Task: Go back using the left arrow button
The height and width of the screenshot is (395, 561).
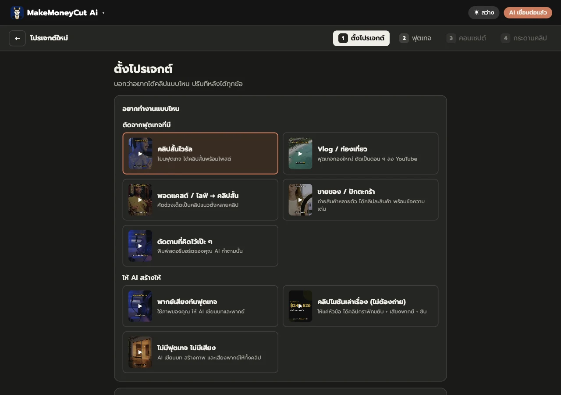Action: click(x=17, y=38)
